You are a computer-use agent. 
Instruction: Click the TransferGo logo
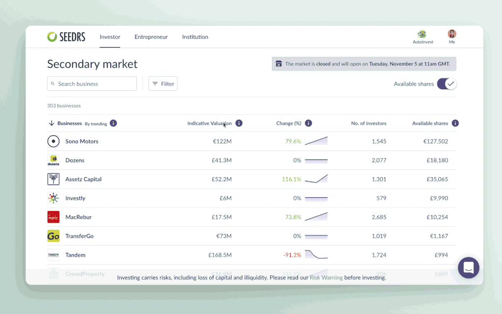click(53, 236)
